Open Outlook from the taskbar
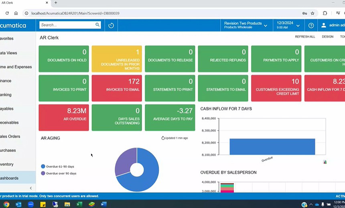The image size is (345, 208). (18, 204)
